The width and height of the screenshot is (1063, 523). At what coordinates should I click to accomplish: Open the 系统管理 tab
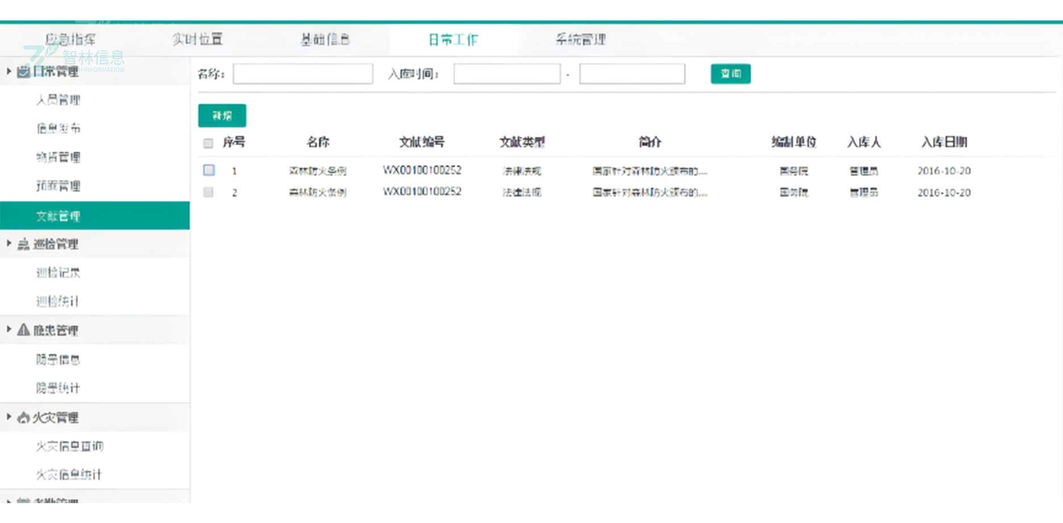(x=580, y=39)
